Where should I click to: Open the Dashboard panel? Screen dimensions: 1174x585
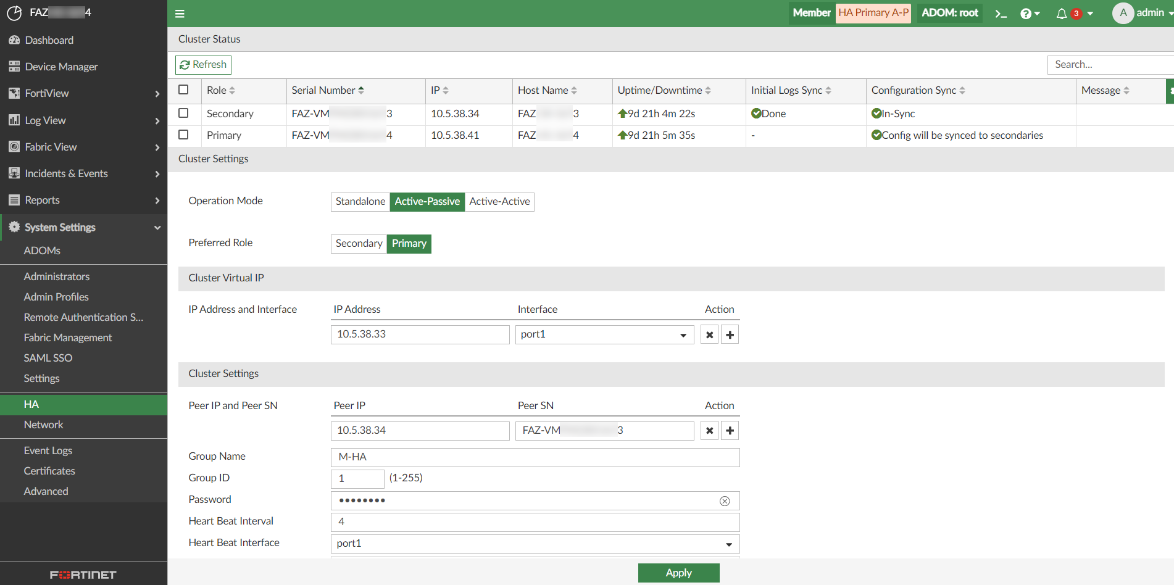pyautogui.click(x=49, y=39)
